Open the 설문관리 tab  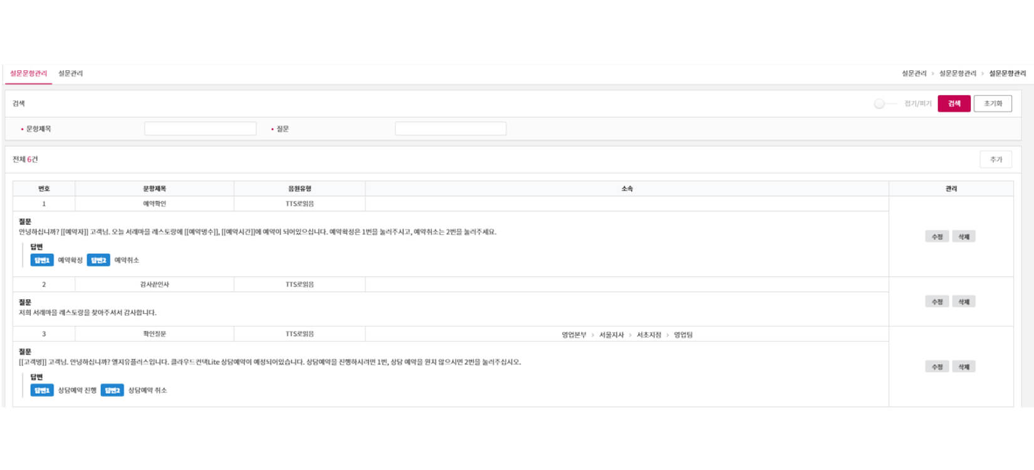70,73
